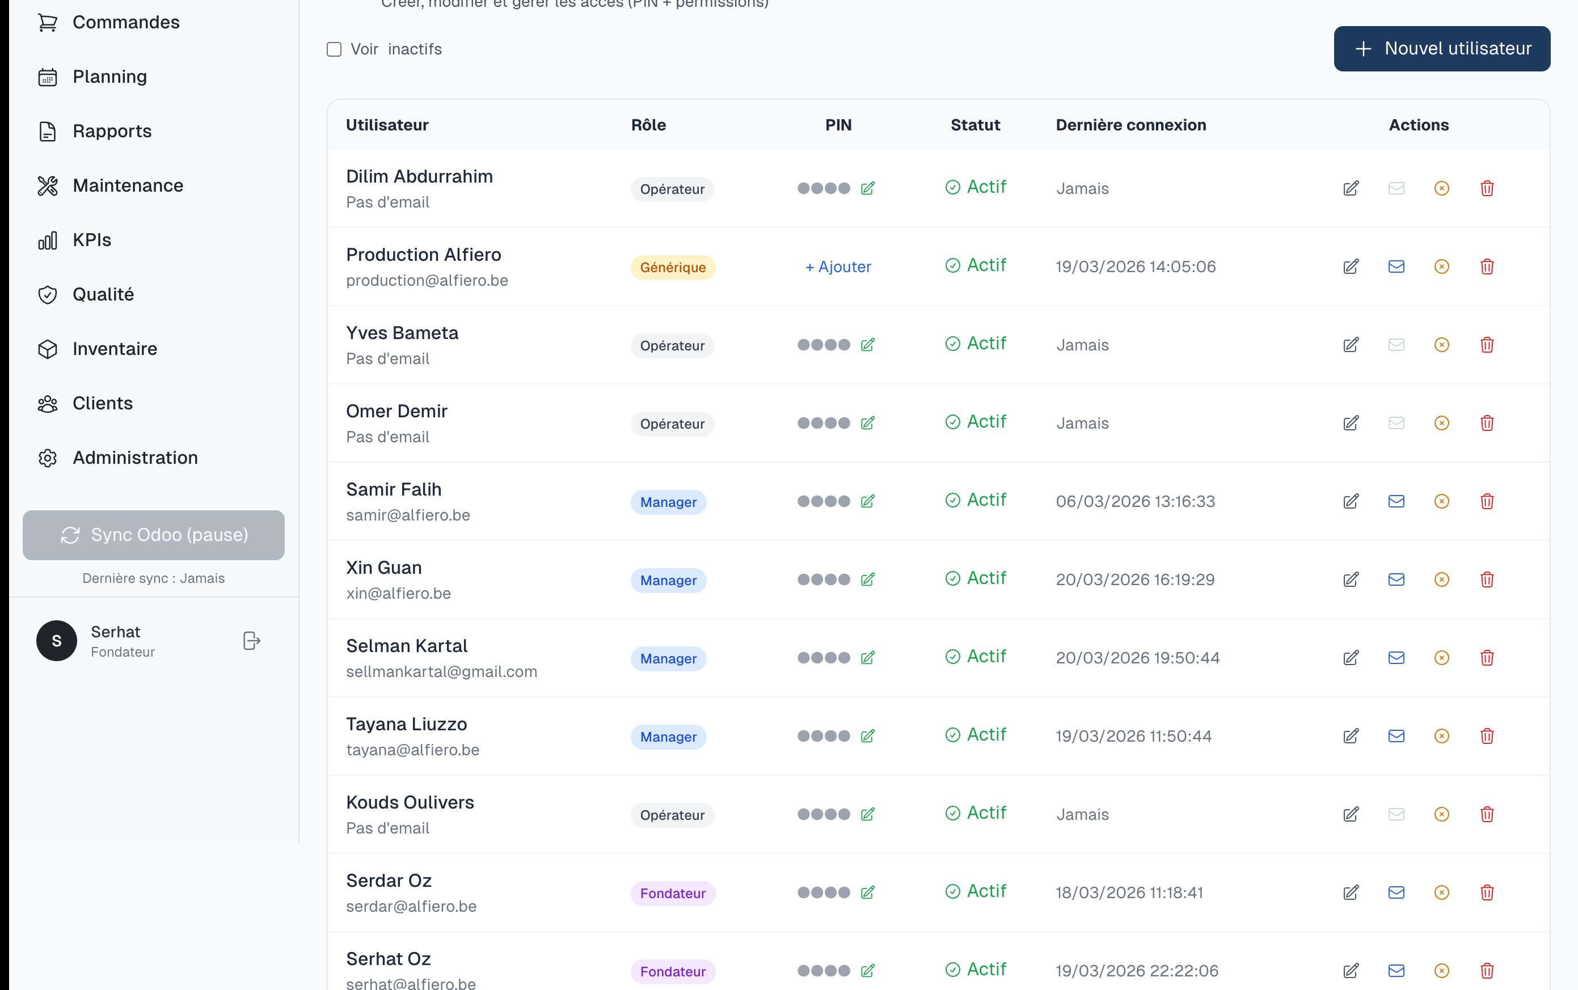Edit user Yves Bameta with pencil icon
Image resolution: width=1578 pixels, height=990 pixels.
[x=1351, y=345]
